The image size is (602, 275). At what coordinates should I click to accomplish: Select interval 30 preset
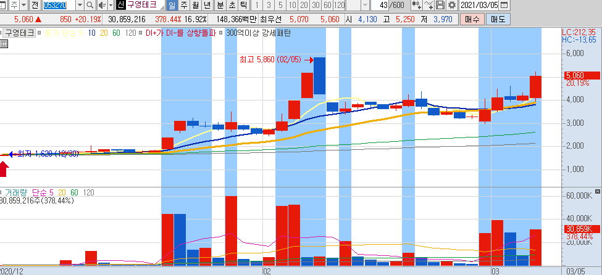click(x=316, y=6)
